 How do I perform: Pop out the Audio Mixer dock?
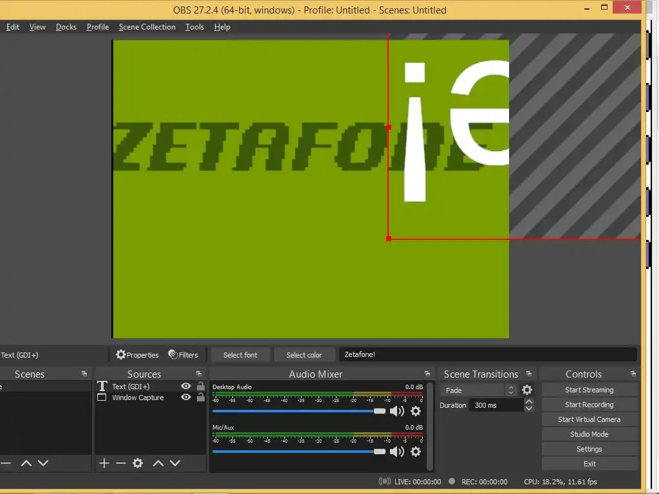click(x=427, y=374)
